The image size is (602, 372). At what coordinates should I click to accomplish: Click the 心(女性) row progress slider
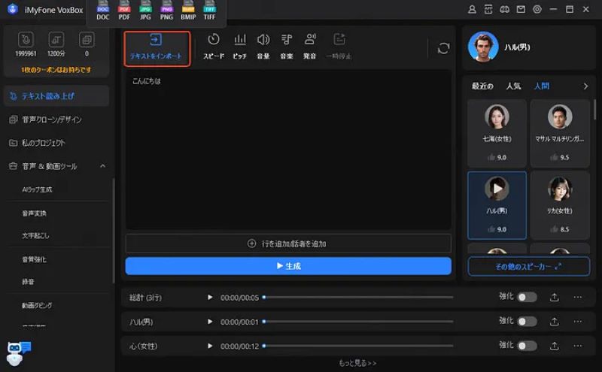[358, 346]
